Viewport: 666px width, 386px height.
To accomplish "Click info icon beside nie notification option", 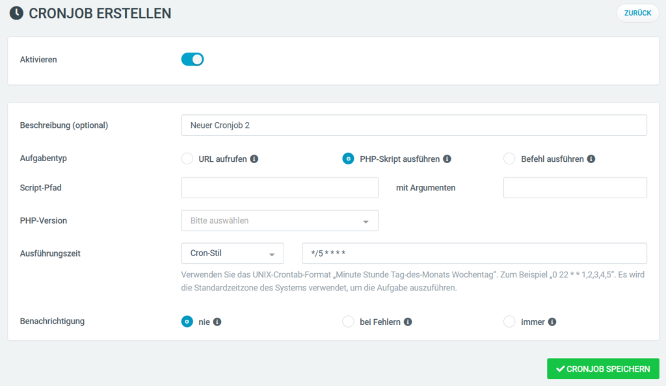I will (x=217, y=322).
